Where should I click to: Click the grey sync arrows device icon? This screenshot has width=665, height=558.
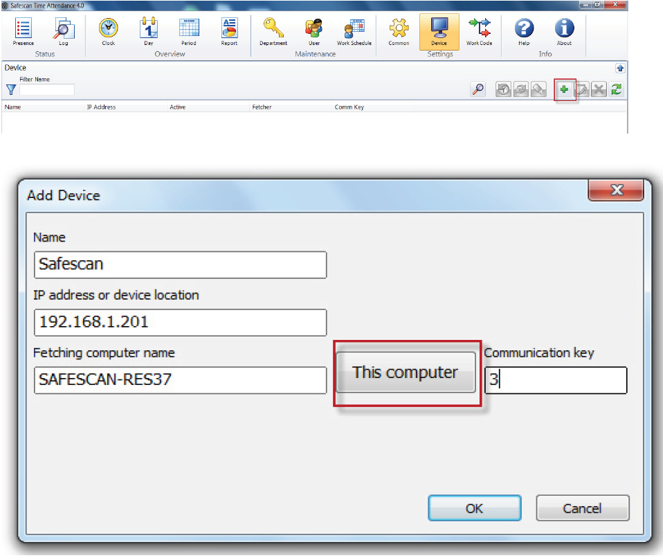[x=521, y=89]
